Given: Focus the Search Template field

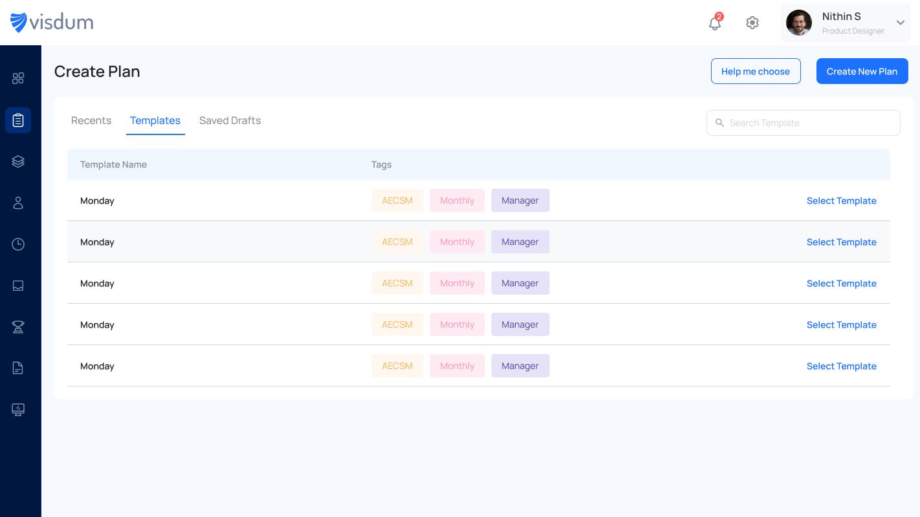Looking at the screenshot, I should (x=809, y=123).
